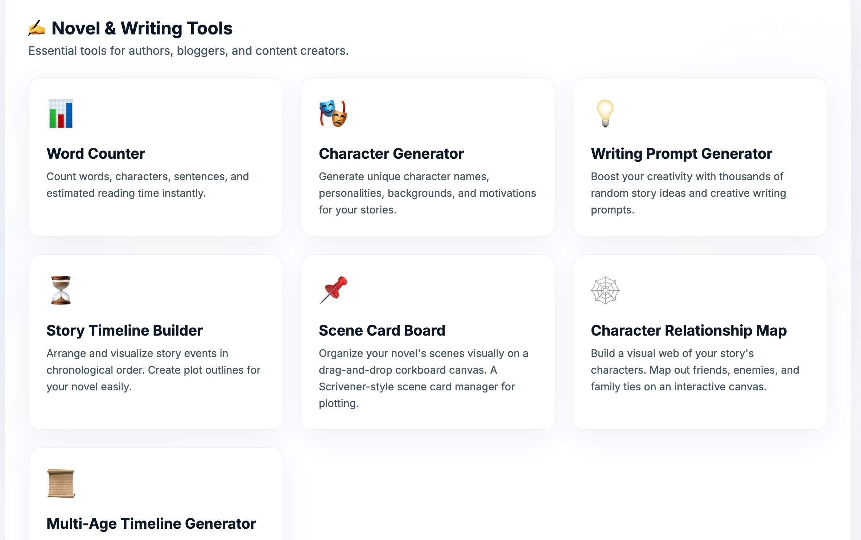
Task: Open the Writing Prompt Generator title
Action: 681,154
